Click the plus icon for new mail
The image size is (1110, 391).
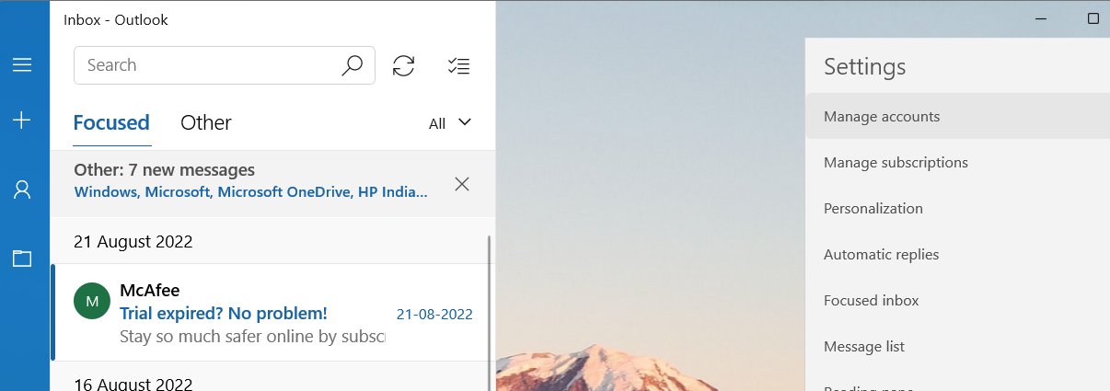pyautogui.click(x=22, y=120)
